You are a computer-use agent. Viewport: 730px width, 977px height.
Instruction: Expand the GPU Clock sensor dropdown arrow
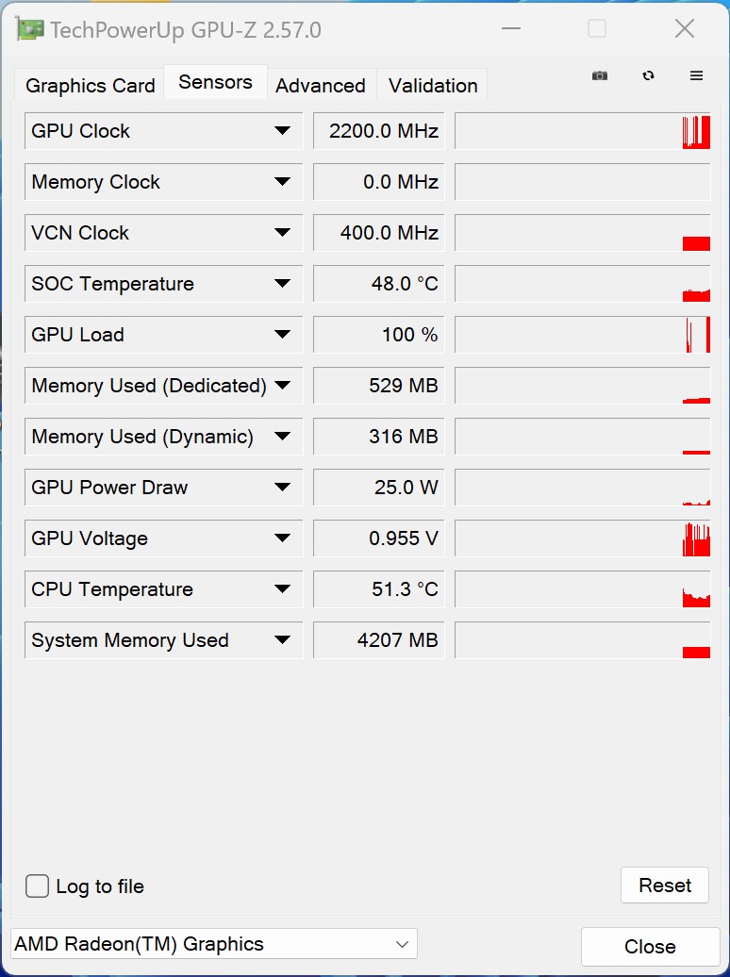282,131
